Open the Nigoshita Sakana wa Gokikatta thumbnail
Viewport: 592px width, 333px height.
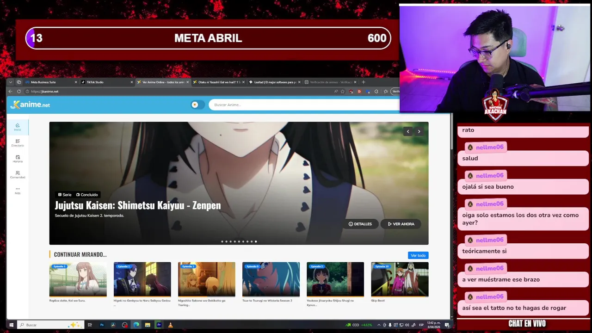click(207, 279)
